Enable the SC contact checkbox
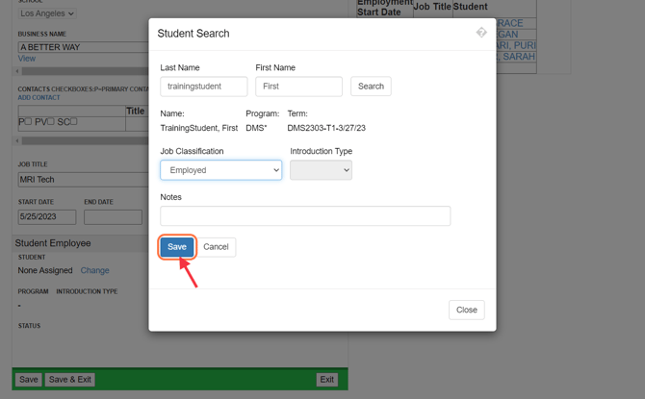 (x=73, y=122)
